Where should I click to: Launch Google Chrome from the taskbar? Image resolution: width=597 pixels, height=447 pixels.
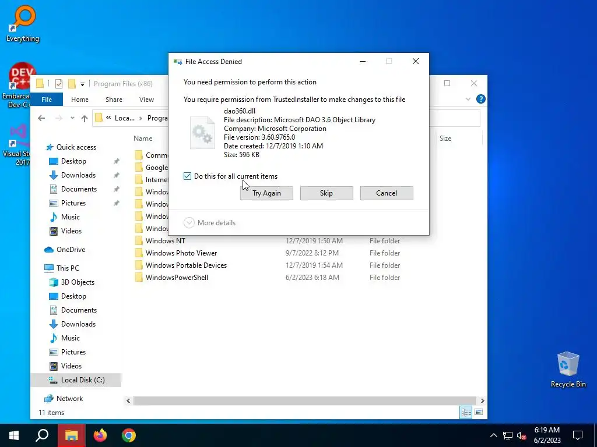click(x=129, y=435)
